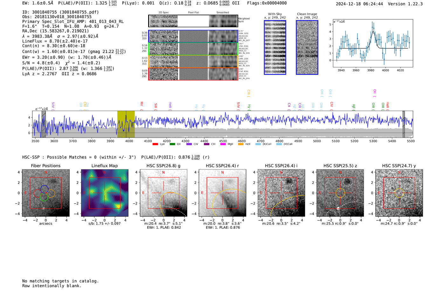Click the Version 1.22.3 label
This screenshot has height=303, width=445.
[x=405, y=4]
